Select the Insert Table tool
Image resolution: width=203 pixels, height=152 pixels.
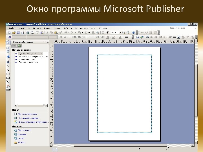[x=8, y=52]
